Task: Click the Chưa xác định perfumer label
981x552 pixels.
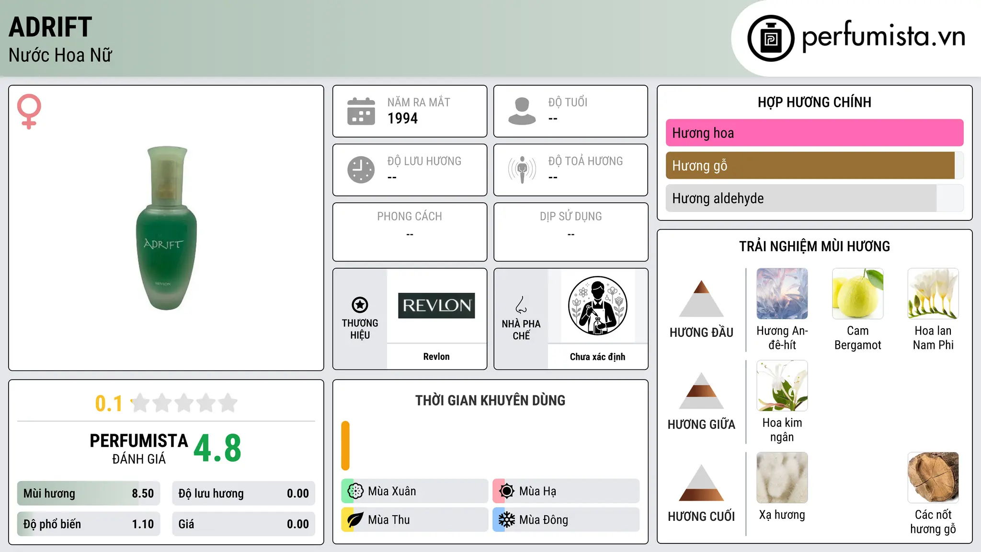Action: pyautogui.click(x=597, y=356)
